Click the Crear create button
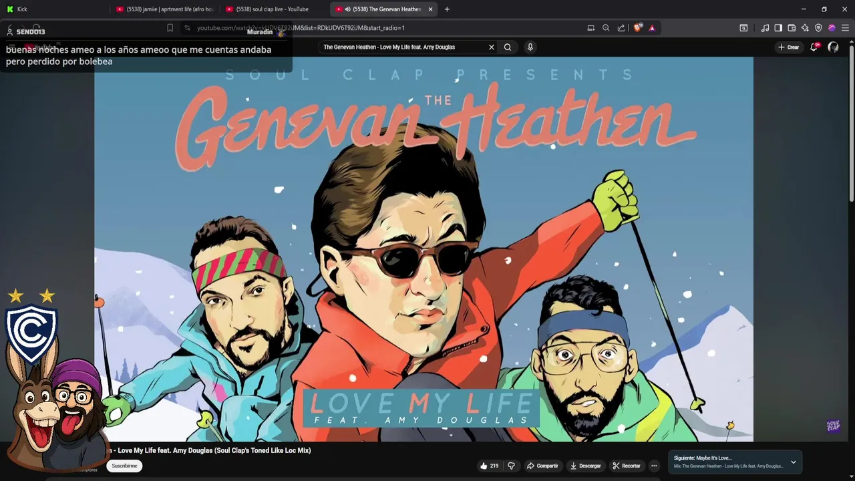 click(x=789, y=47)
